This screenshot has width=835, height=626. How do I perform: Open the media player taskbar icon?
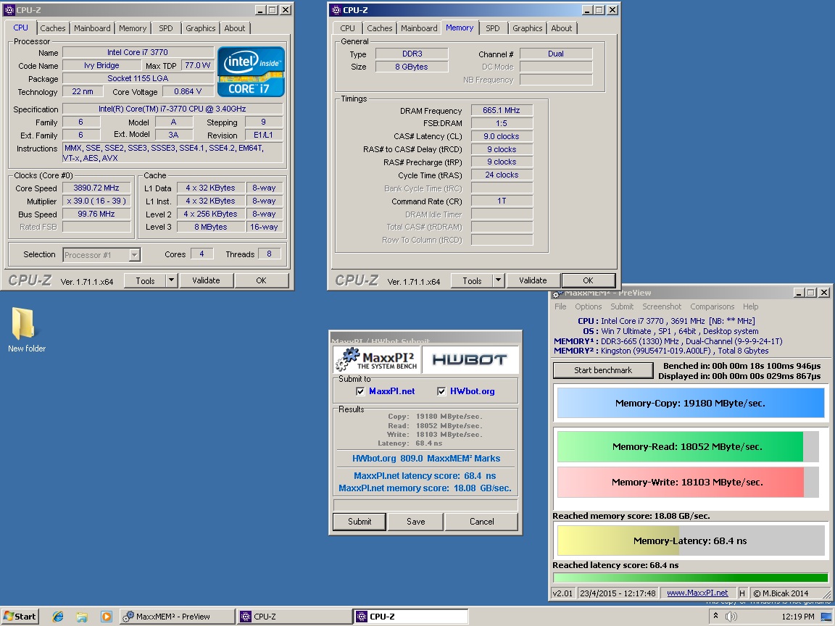(106, 617)
